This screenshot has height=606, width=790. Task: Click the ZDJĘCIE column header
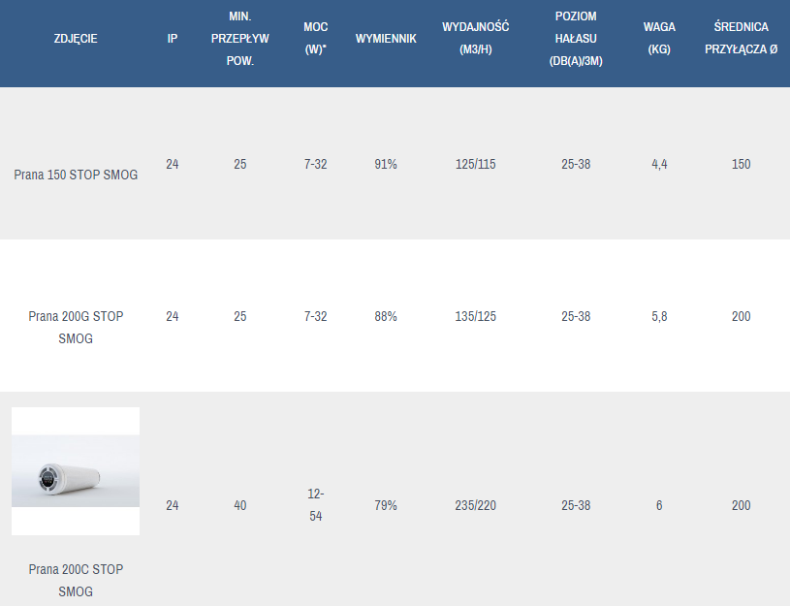[76, 39]
